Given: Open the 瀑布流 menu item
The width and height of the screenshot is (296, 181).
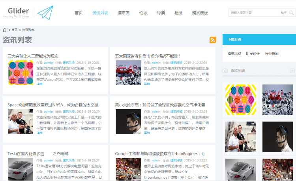Looking at the screenshot, I should 124,13.
